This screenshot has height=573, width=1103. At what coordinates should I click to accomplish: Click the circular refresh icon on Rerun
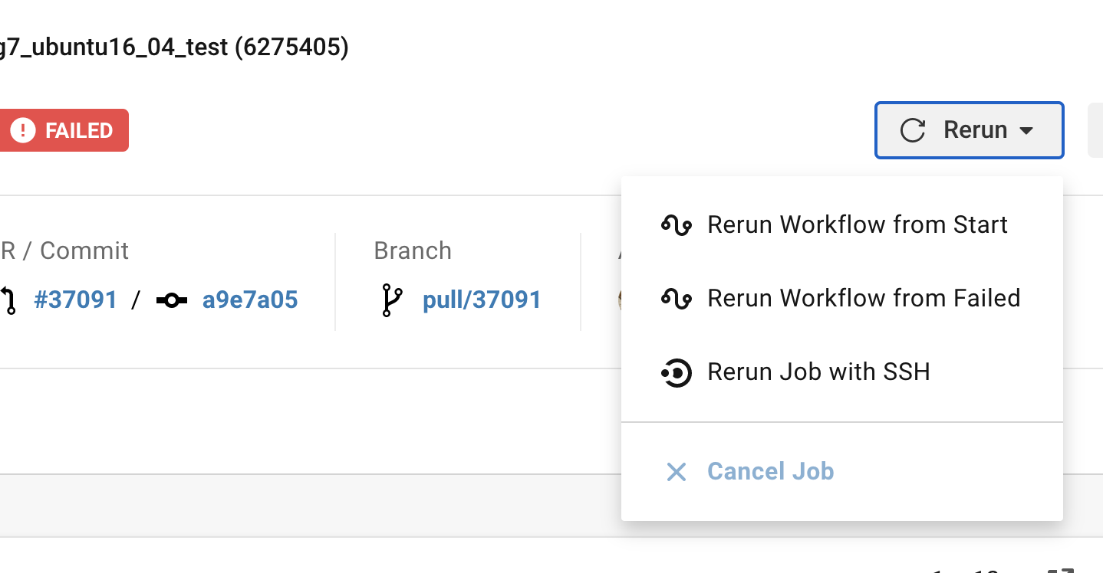pyautogui.click(x=912, y=130)
